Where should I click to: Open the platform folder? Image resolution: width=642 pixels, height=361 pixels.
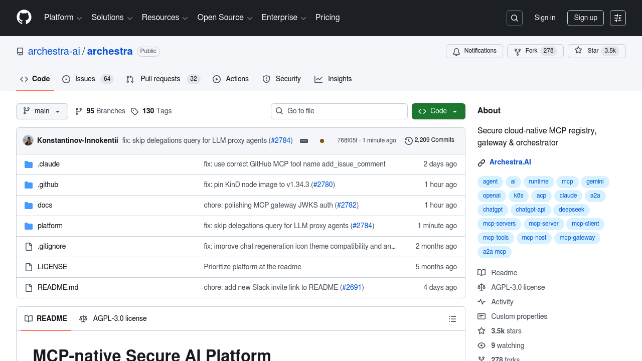point(50,226)
